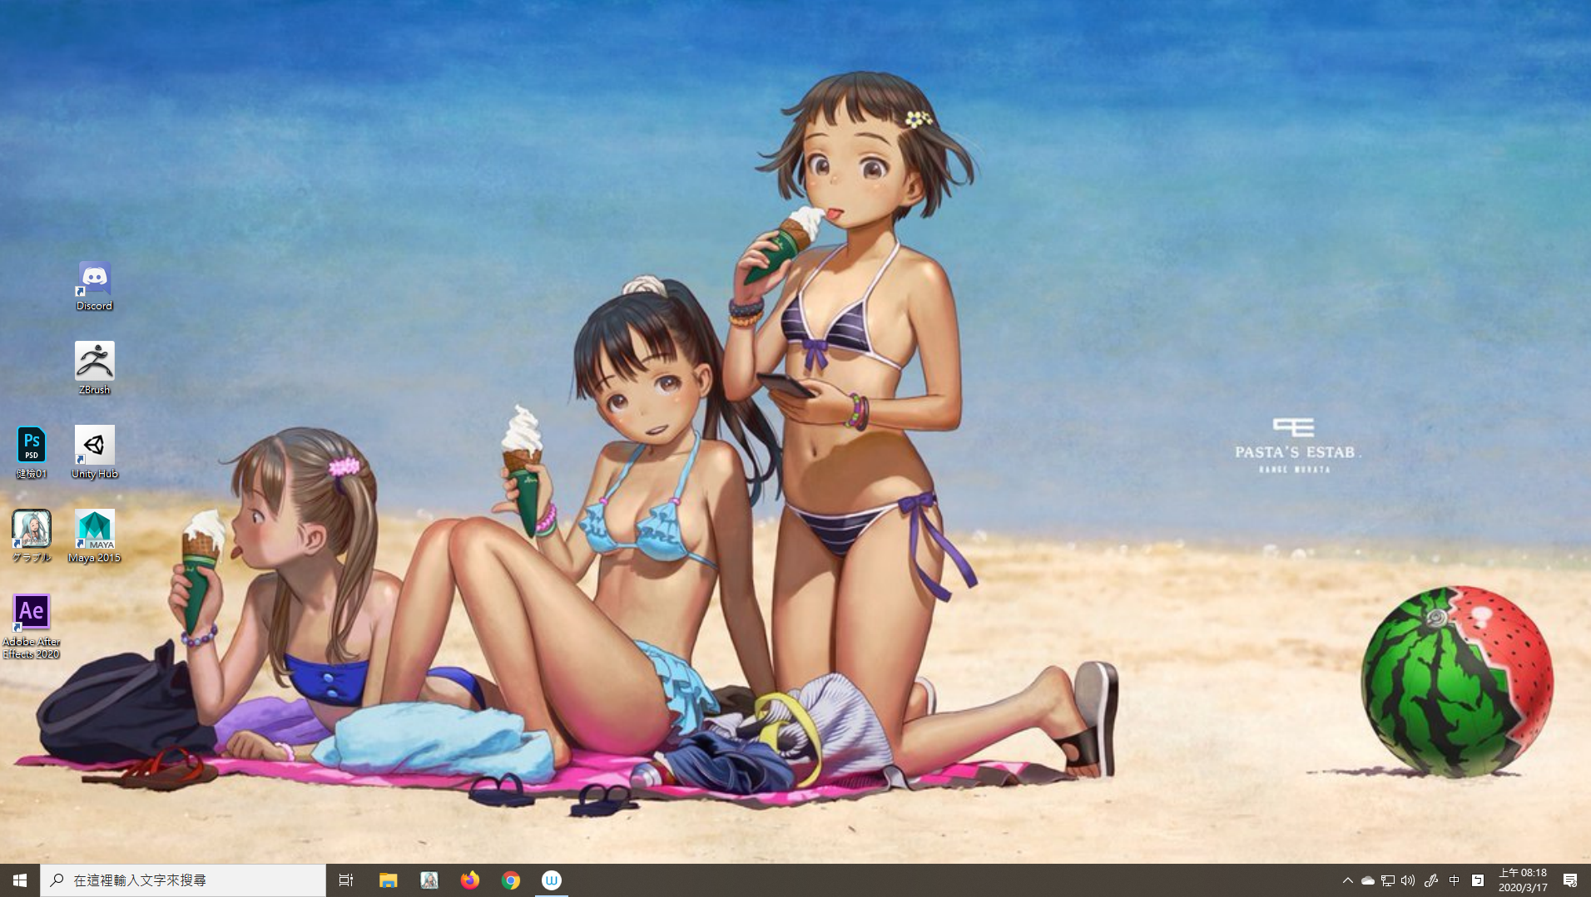Launch Firefox from the taskbar
This screenshot has width=1591, height=897.
469,880
